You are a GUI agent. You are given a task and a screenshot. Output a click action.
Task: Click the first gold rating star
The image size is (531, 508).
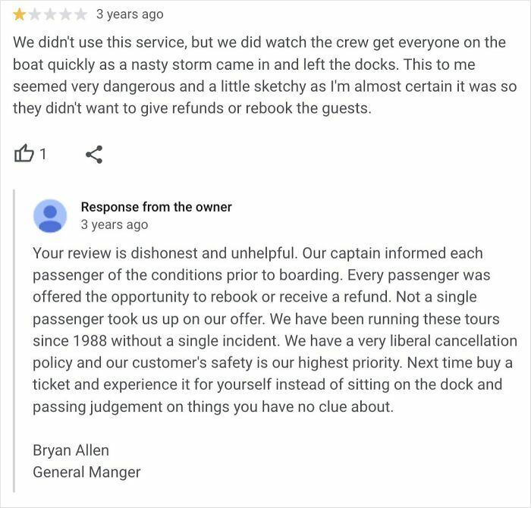click(19, 14)
